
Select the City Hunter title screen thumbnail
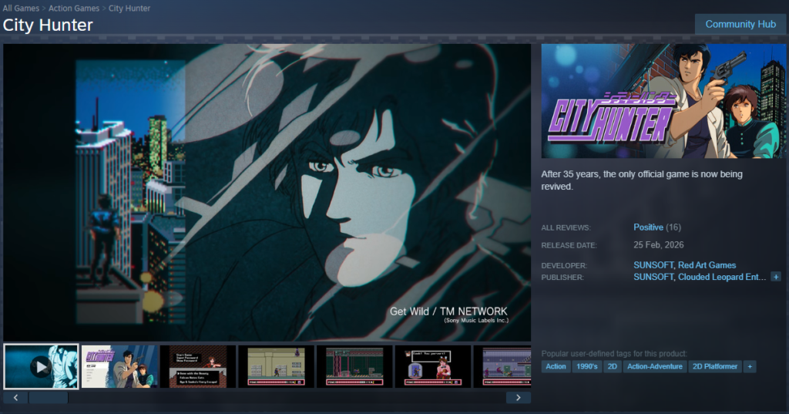pyautogui.click(x=119, y=367)
